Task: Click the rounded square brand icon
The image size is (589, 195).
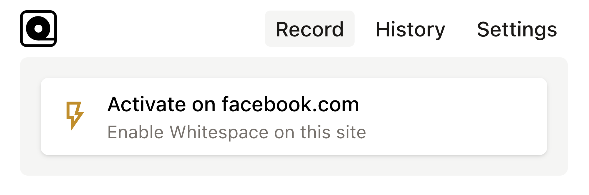Action: 38,28
